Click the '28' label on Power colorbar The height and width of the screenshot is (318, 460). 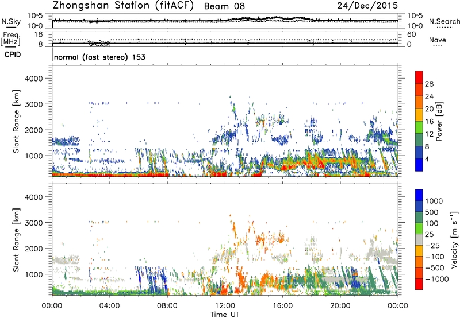(429, 84)
